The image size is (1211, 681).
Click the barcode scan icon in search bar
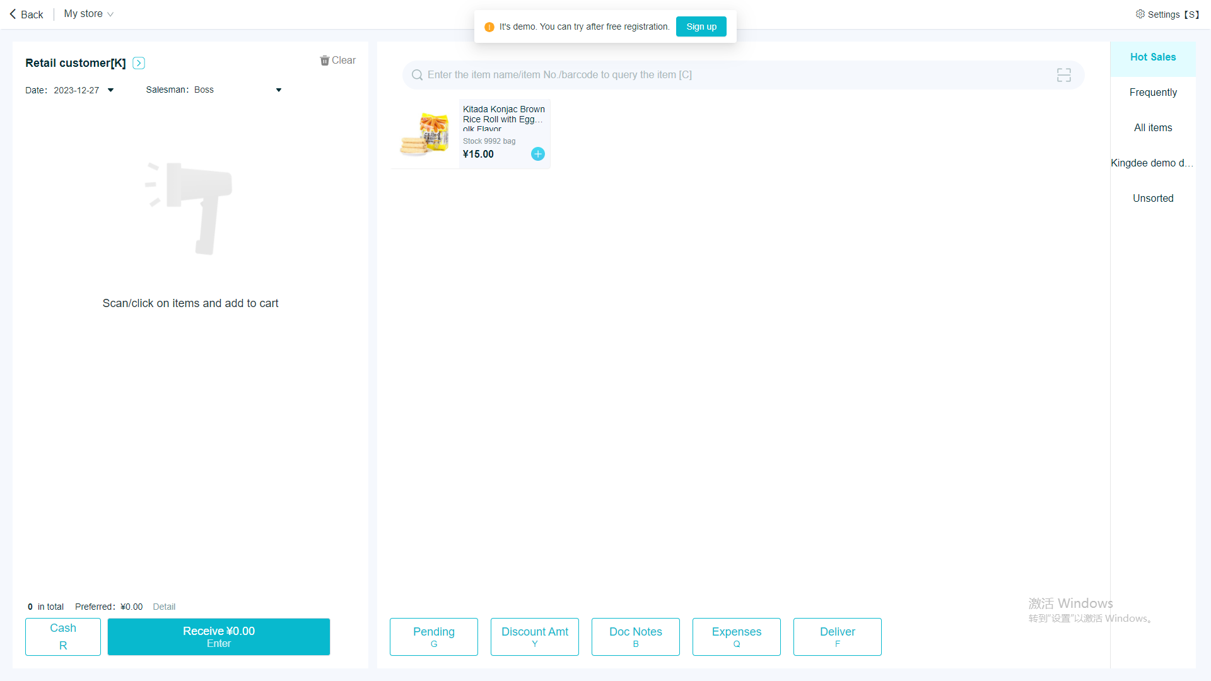point(1063,75)
